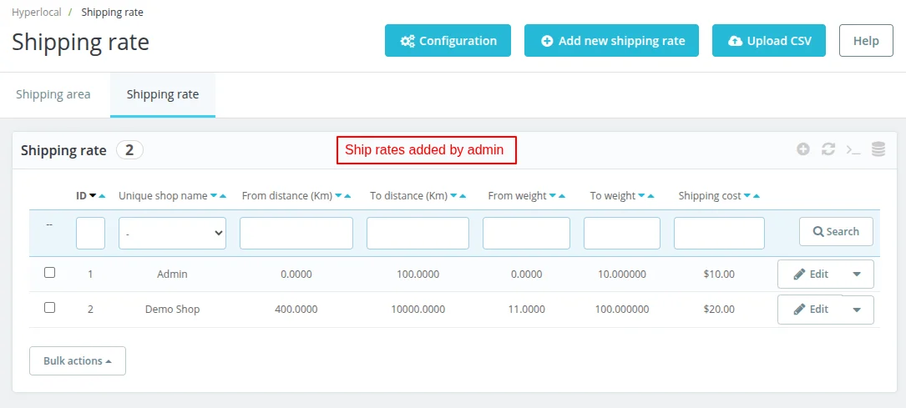
Task: Sort From weight ascending
Action: tap(562, 196)
